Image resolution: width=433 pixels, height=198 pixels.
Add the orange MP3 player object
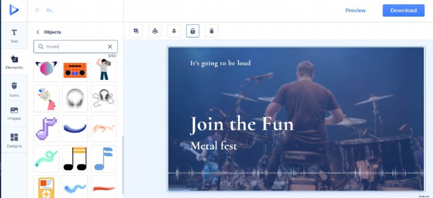coord(46,187)
